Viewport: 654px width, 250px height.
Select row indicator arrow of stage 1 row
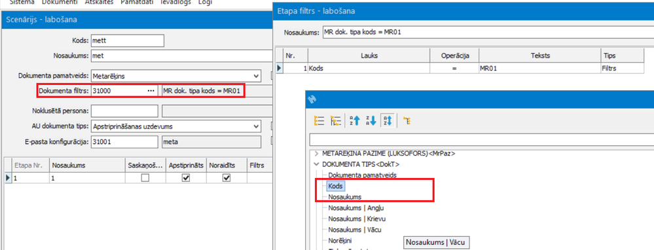pos(7,177)
